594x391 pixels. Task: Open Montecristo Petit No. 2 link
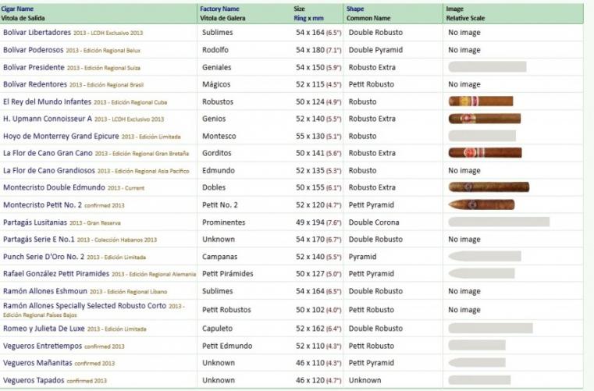point(42,205)
